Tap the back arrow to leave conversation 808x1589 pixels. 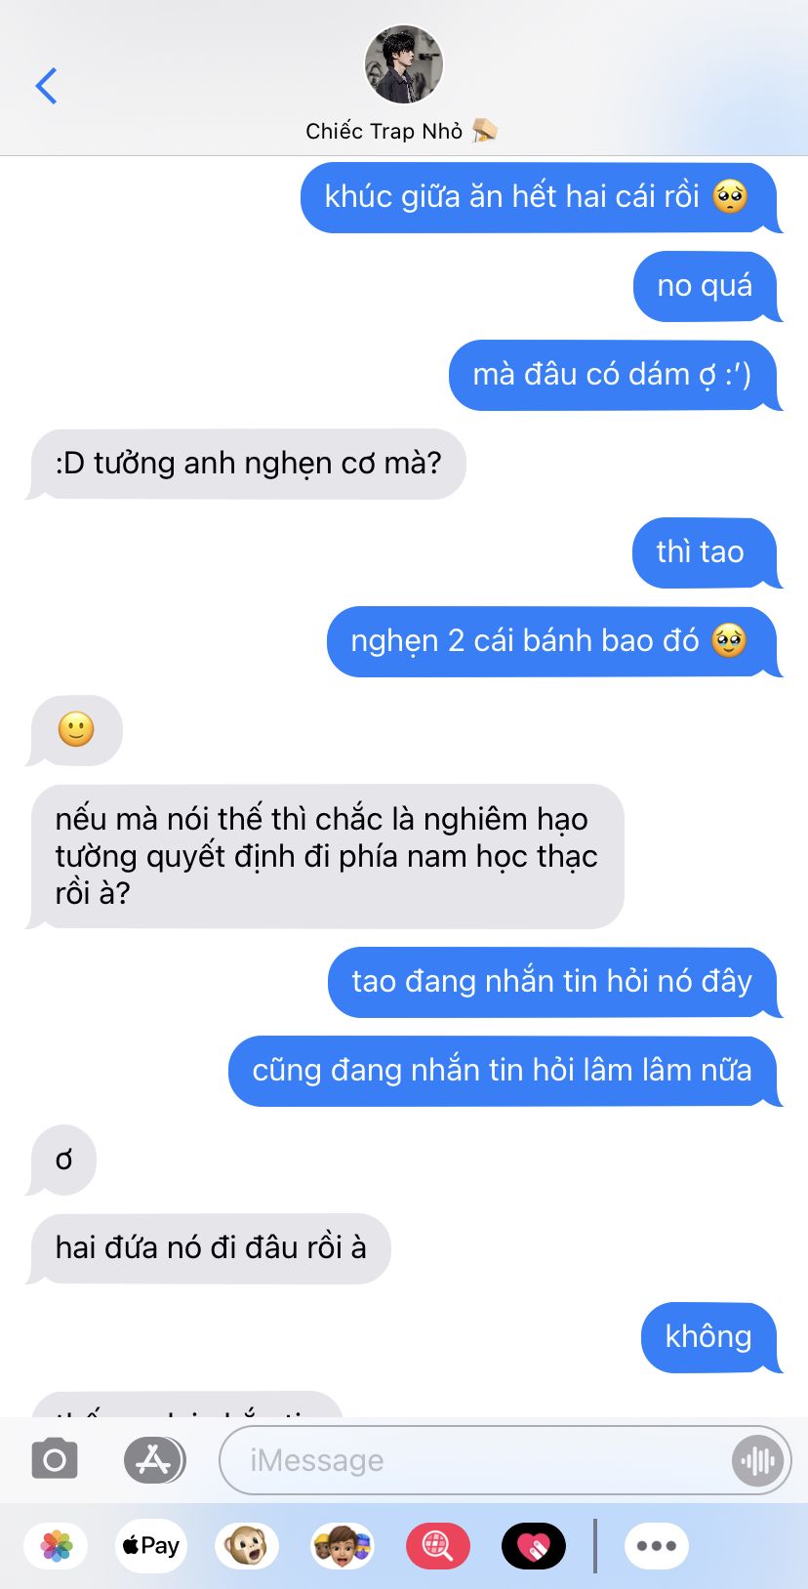(46, 86)
